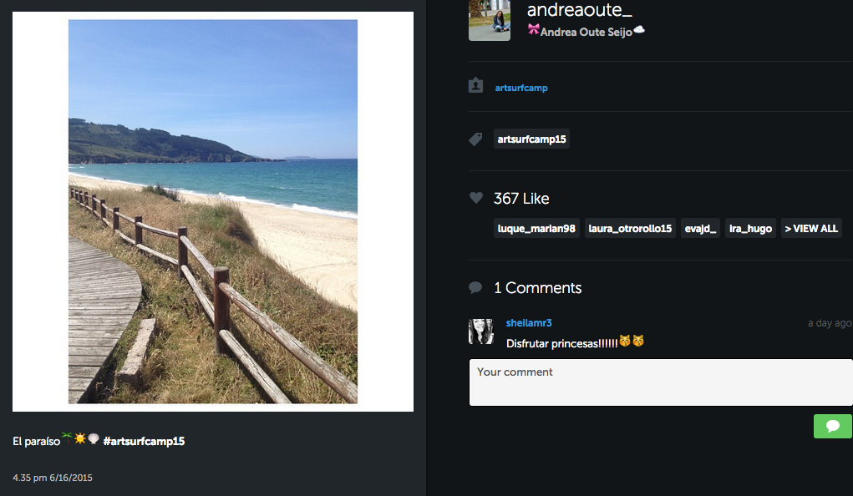Click the #artsurfcamp15 hashtag in the caption
The height and width of the screenshot is (496, 853).
(x=144, y=441)
